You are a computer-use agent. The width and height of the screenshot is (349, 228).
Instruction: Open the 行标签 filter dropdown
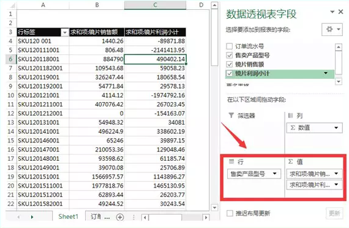(64, 32)
